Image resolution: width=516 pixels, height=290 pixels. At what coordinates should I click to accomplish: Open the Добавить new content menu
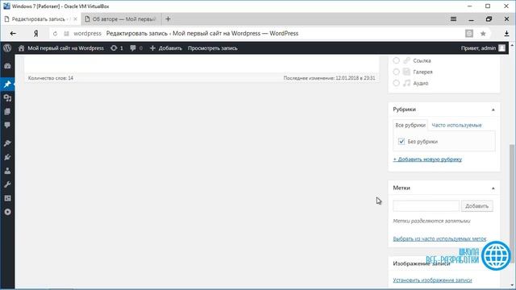166,48
